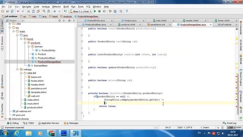Image resolution: width=243 pixels, height=137 pixels.
Task: Open the Refactor menu
Action: [57, 7]
